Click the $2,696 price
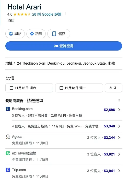 point(109,110)
